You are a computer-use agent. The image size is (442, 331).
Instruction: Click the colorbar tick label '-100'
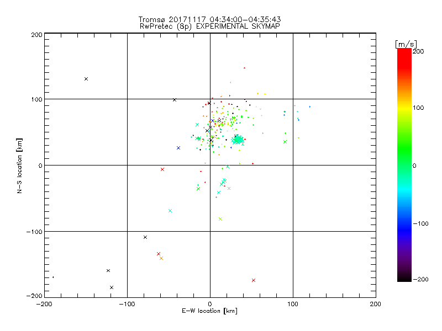point(420,223)
